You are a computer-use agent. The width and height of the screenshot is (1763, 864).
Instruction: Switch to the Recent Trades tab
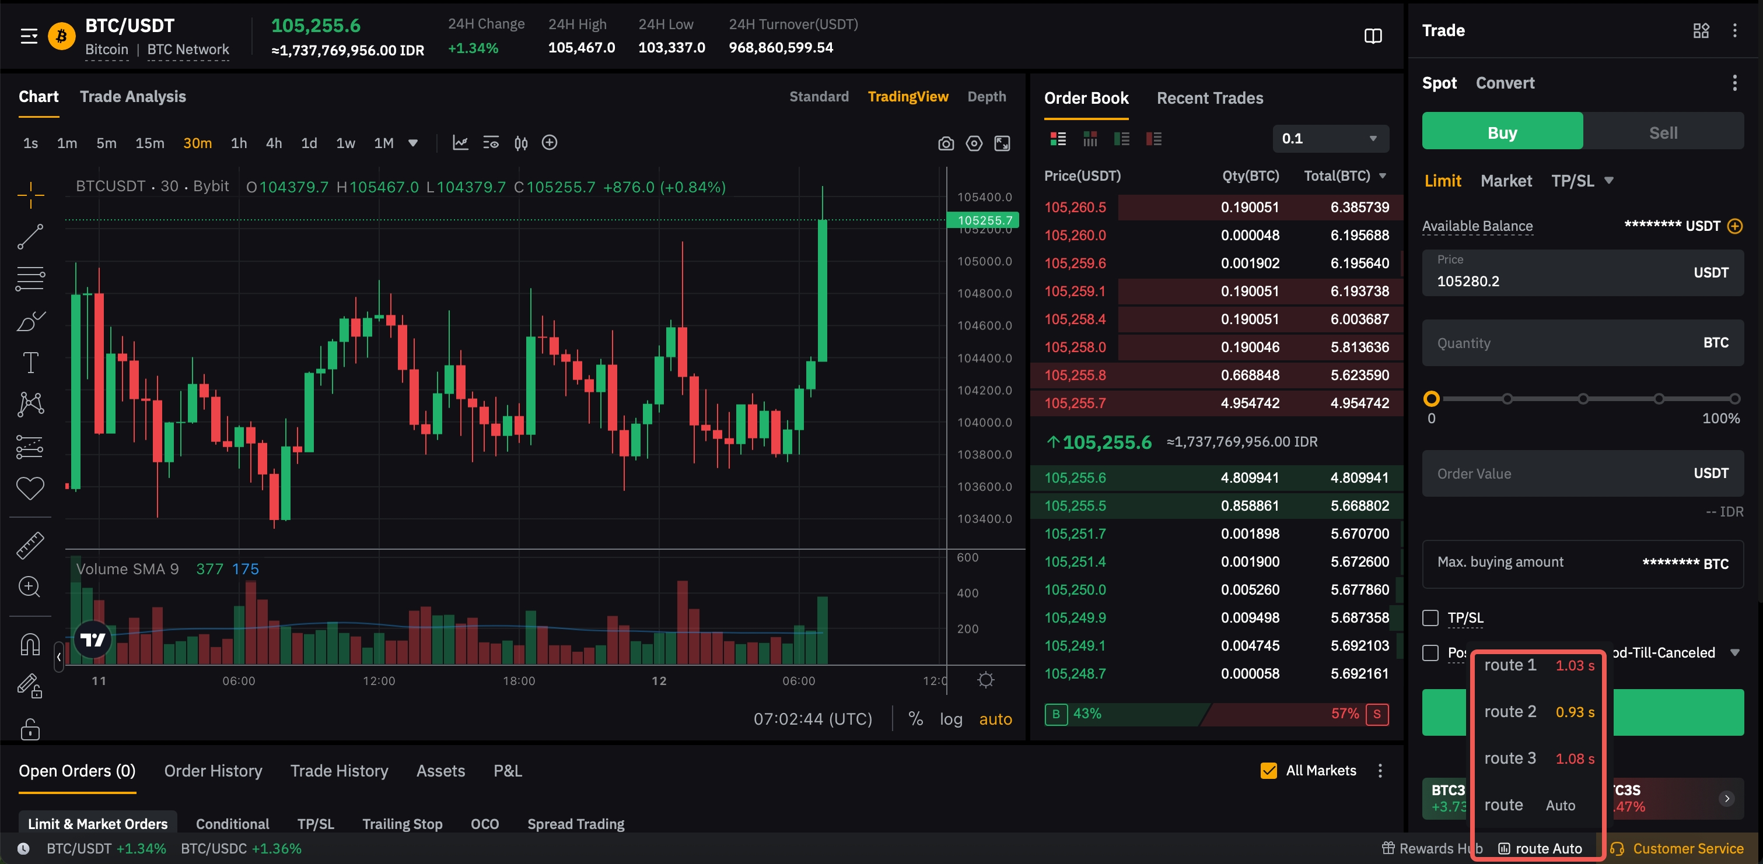(1209, 98)
